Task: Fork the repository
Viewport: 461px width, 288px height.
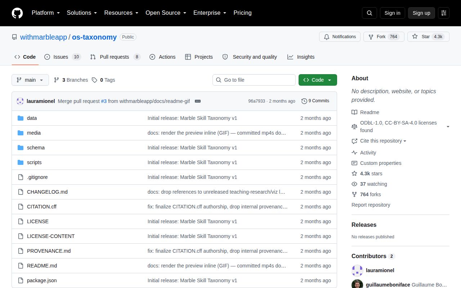Action: pyautogui.click(x=384, y=37)
